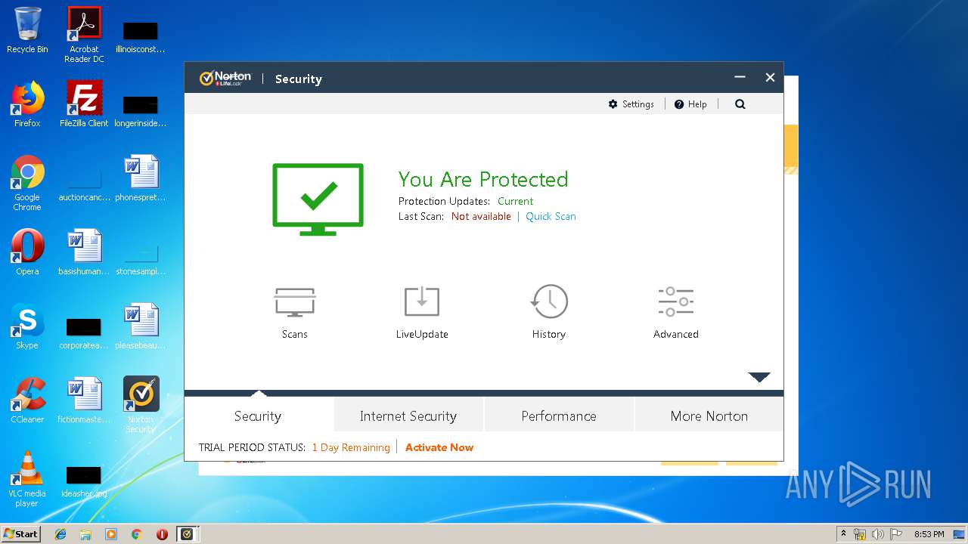Select VLC media player desktop icon
The image size is (968, 544).
[27, 479]
